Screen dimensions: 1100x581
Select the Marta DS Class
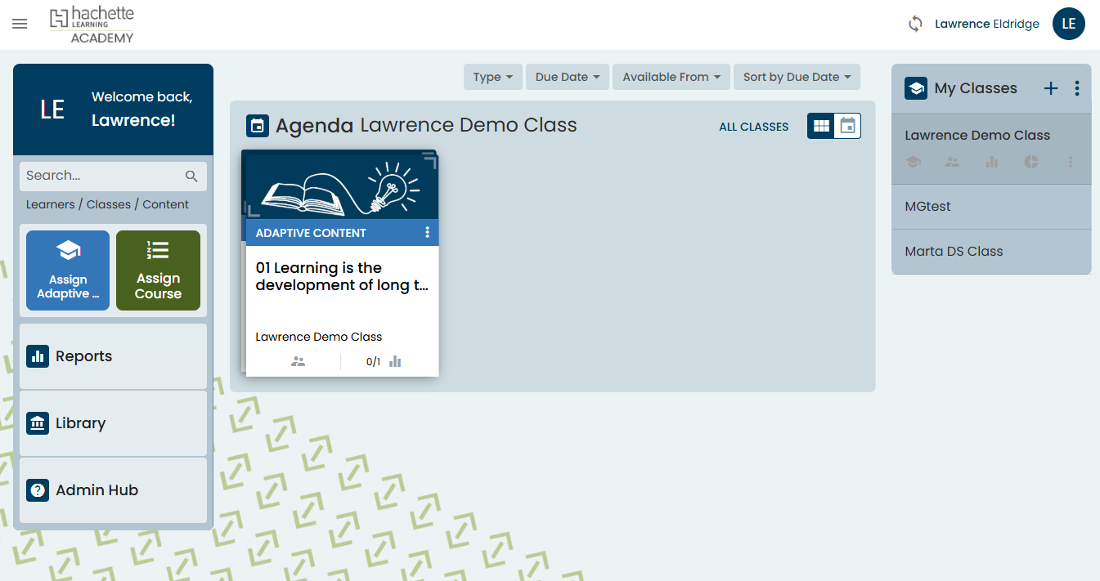991,252
